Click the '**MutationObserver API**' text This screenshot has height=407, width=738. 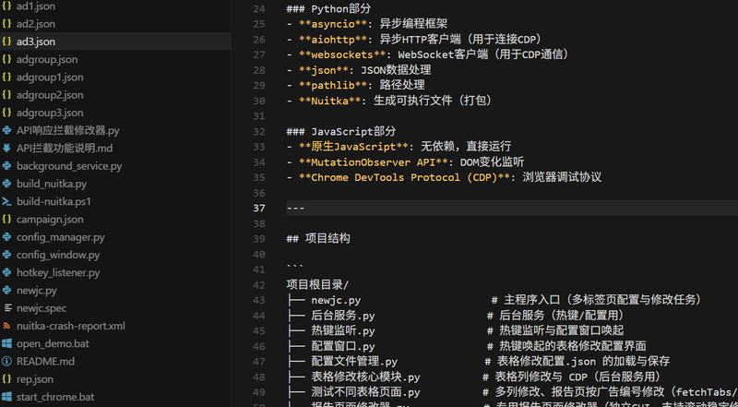click(x=374, y=162)
